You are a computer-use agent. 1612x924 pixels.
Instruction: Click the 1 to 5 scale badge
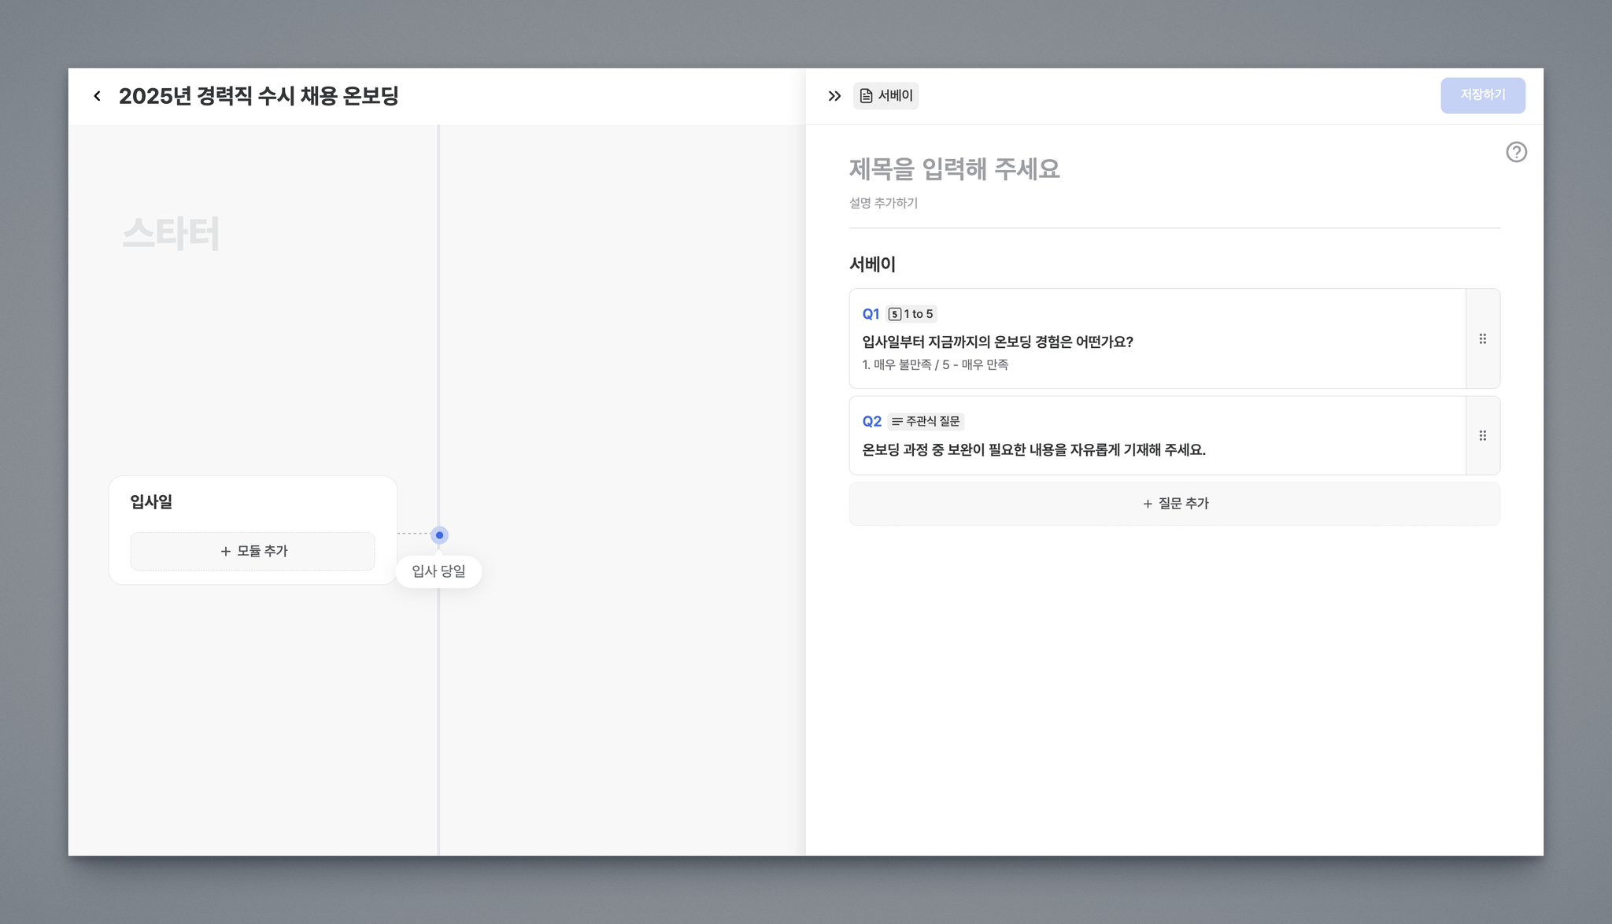click(911, 314)
